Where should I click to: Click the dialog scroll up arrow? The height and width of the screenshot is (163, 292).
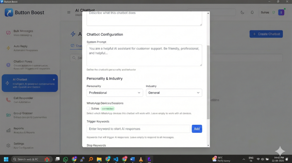pos(208,13)
